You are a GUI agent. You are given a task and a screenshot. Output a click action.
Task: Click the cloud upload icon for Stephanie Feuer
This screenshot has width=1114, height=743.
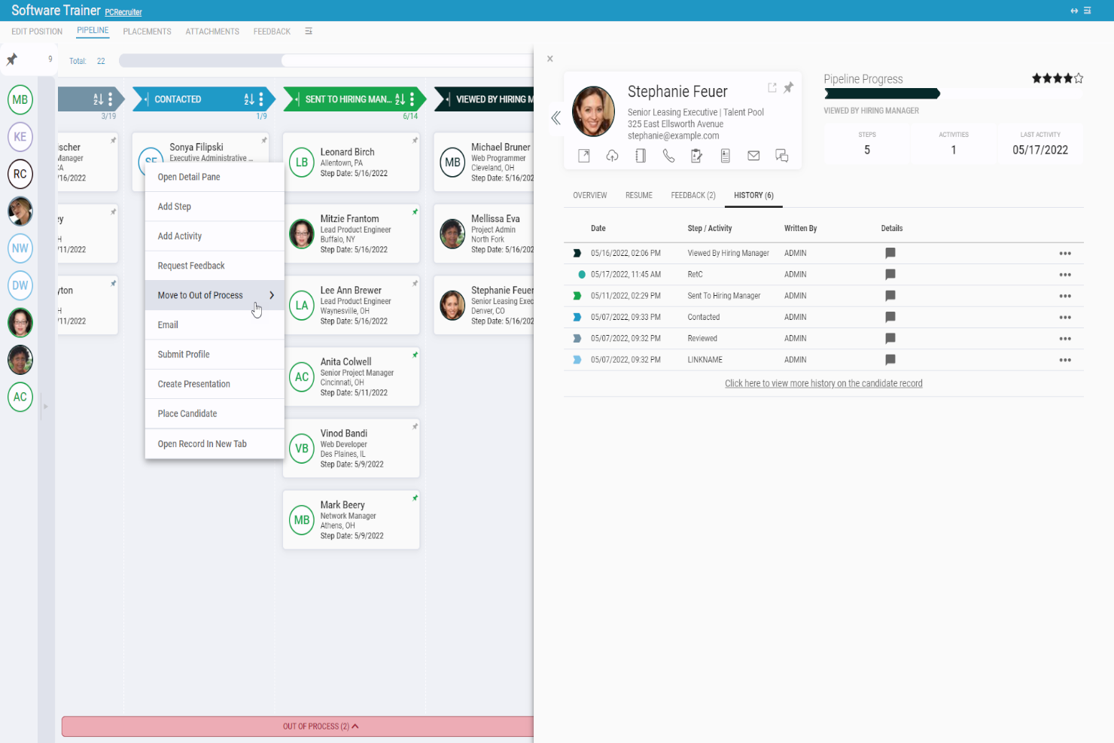pos(612,156)
